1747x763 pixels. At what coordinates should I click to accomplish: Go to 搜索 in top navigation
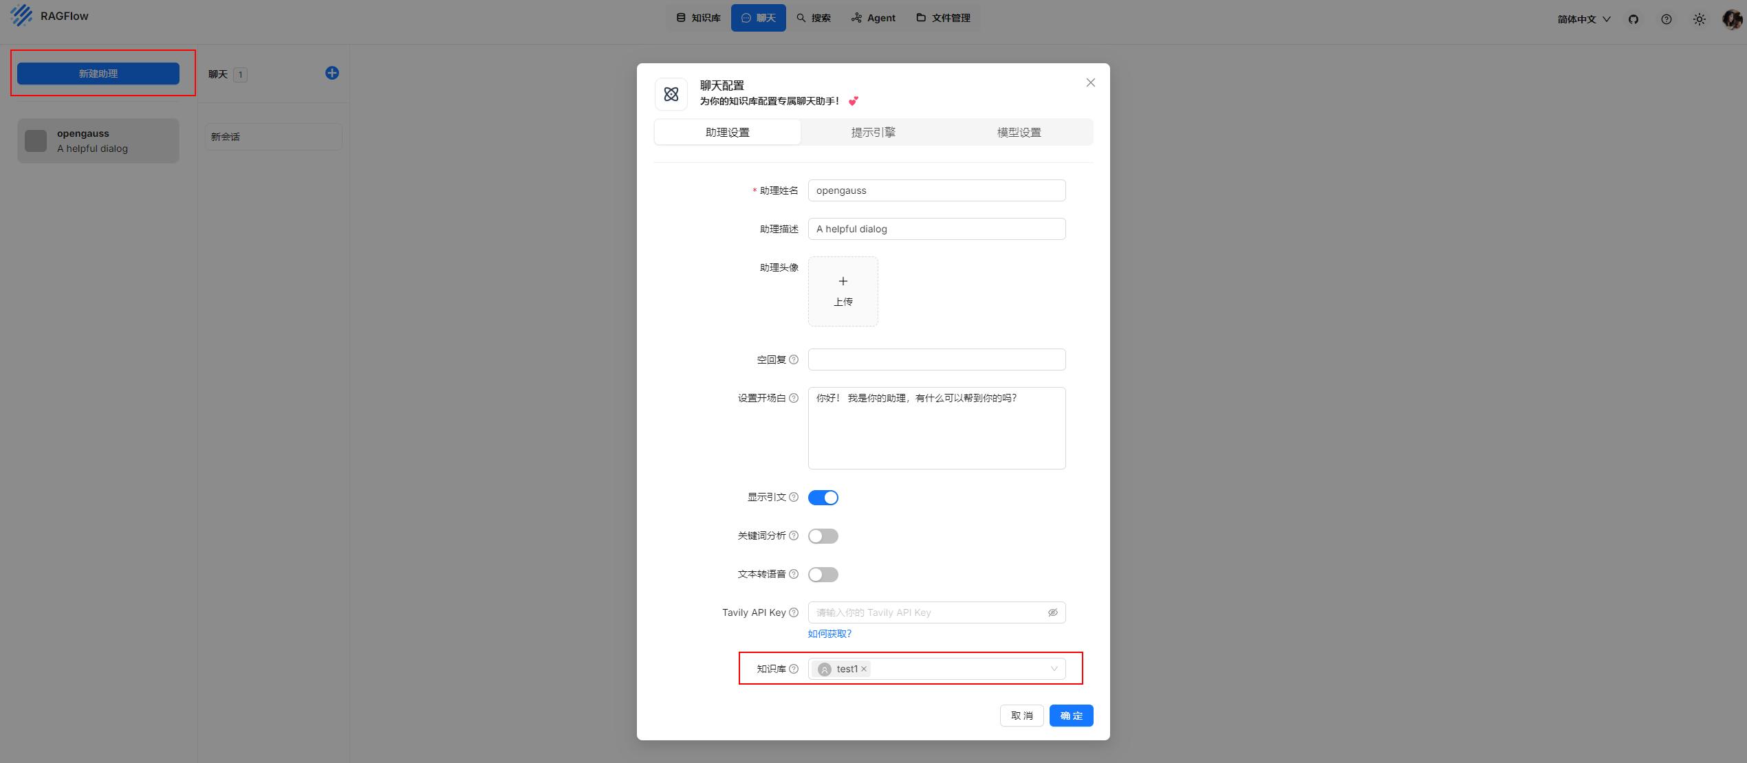coord(814,18)
